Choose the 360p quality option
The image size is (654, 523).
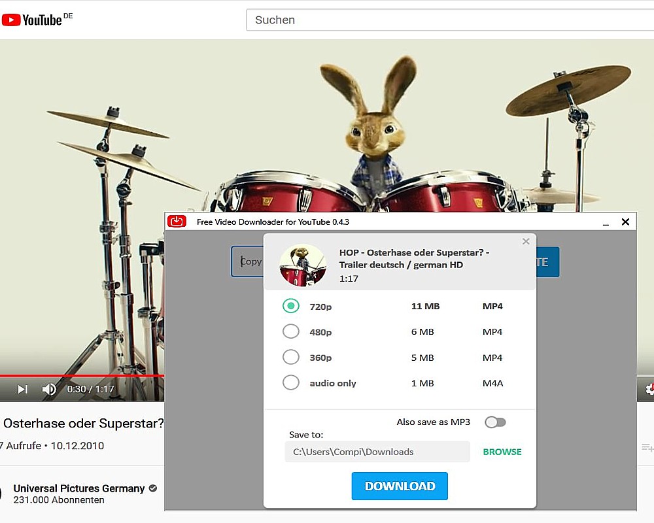click(x=291, y=357)
